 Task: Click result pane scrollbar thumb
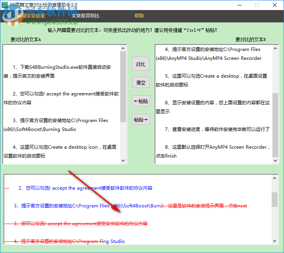point(275,199)
